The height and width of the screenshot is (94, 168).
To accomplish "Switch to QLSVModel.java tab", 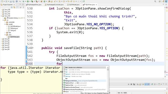I will point(73,5).
